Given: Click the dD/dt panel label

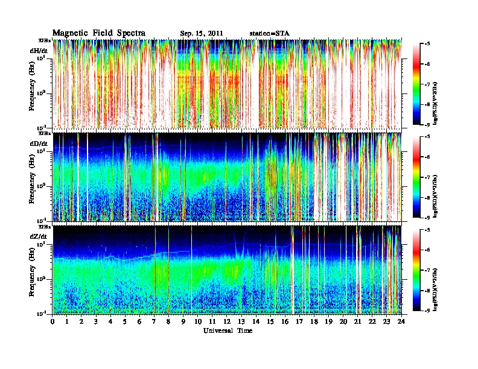Looking at the screenshot, I should point(39,143).
